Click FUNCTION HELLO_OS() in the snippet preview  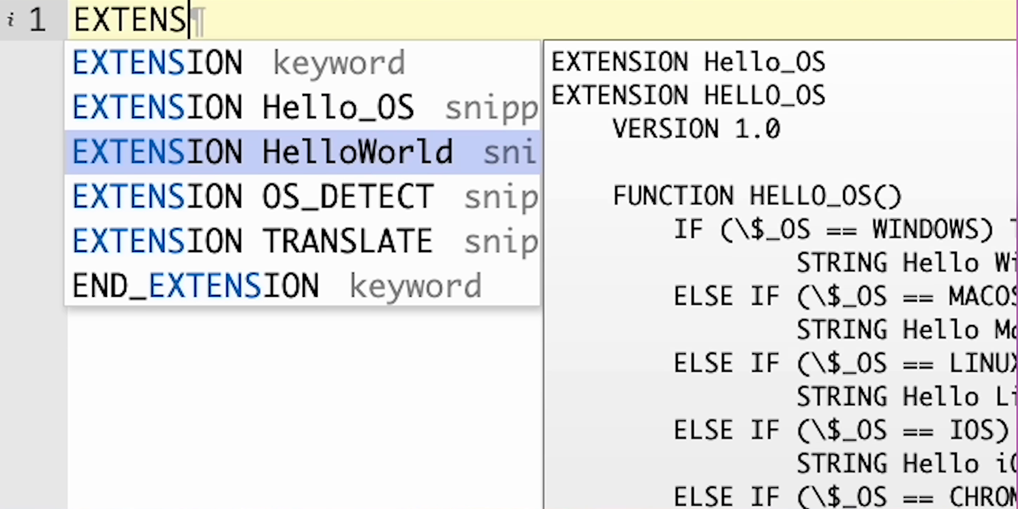click(757, 196)
